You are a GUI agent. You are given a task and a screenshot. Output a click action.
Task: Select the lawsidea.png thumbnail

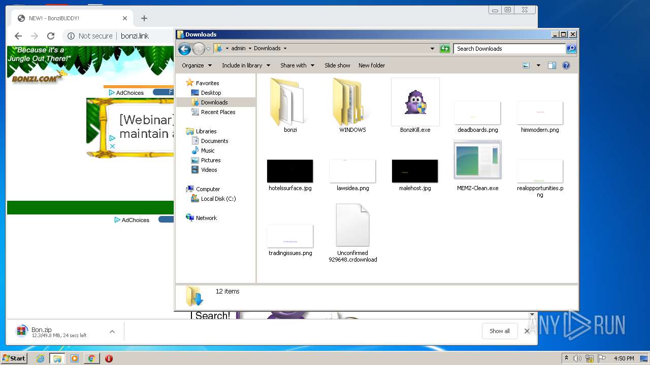pos(352,171)
